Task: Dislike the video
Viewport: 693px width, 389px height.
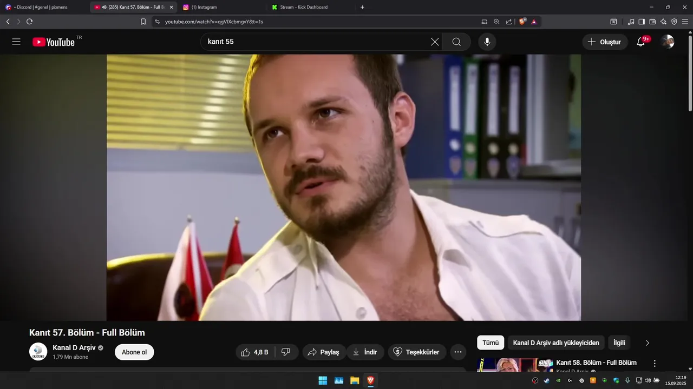Action: pos(286,352)
